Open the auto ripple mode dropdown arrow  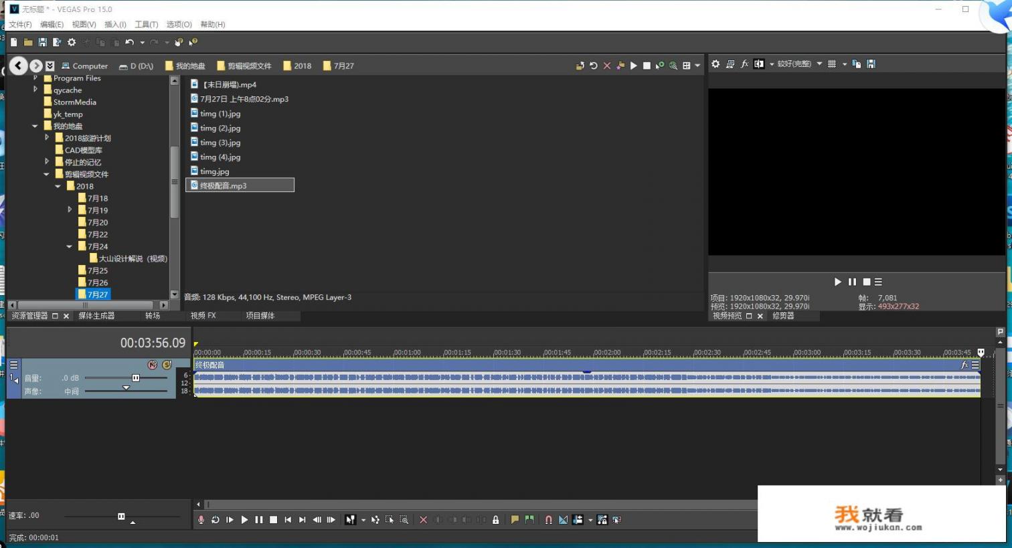tap(590, 520)
